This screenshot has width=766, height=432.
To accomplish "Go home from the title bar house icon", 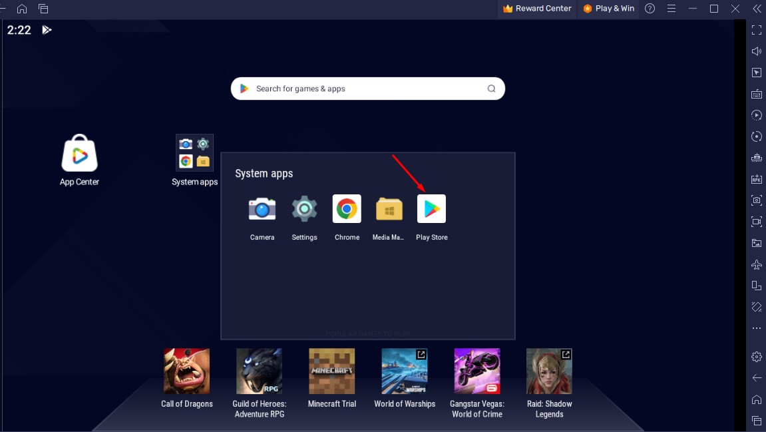I will click(22, 9).
